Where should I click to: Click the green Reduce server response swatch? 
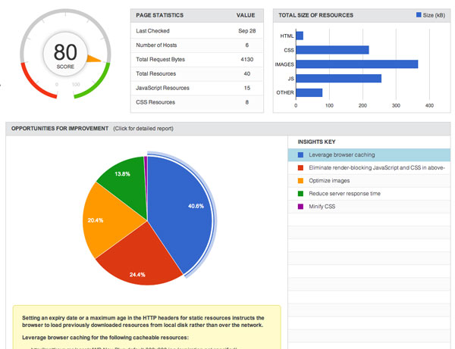click(x=300, y=194)
